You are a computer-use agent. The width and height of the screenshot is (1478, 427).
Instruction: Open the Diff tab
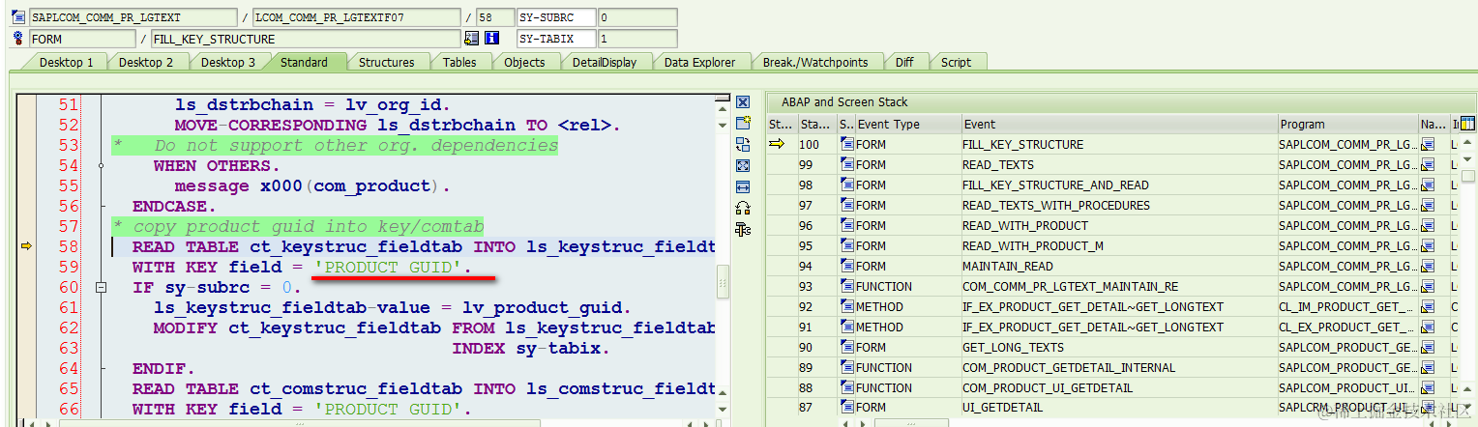pyautogui.click(x=904, y=62)
